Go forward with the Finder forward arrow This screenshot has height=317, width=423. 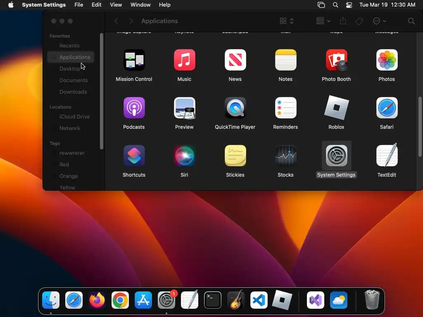click(x=131, y=21)
